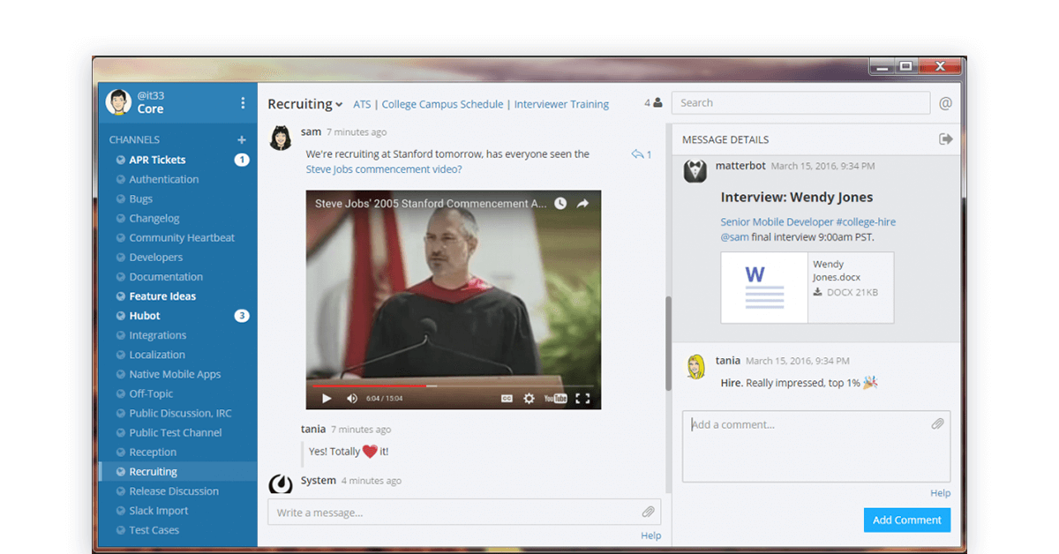Click the @sam mention in message details
Viewport: 1059px width, 554px height.
pos(734,237)
